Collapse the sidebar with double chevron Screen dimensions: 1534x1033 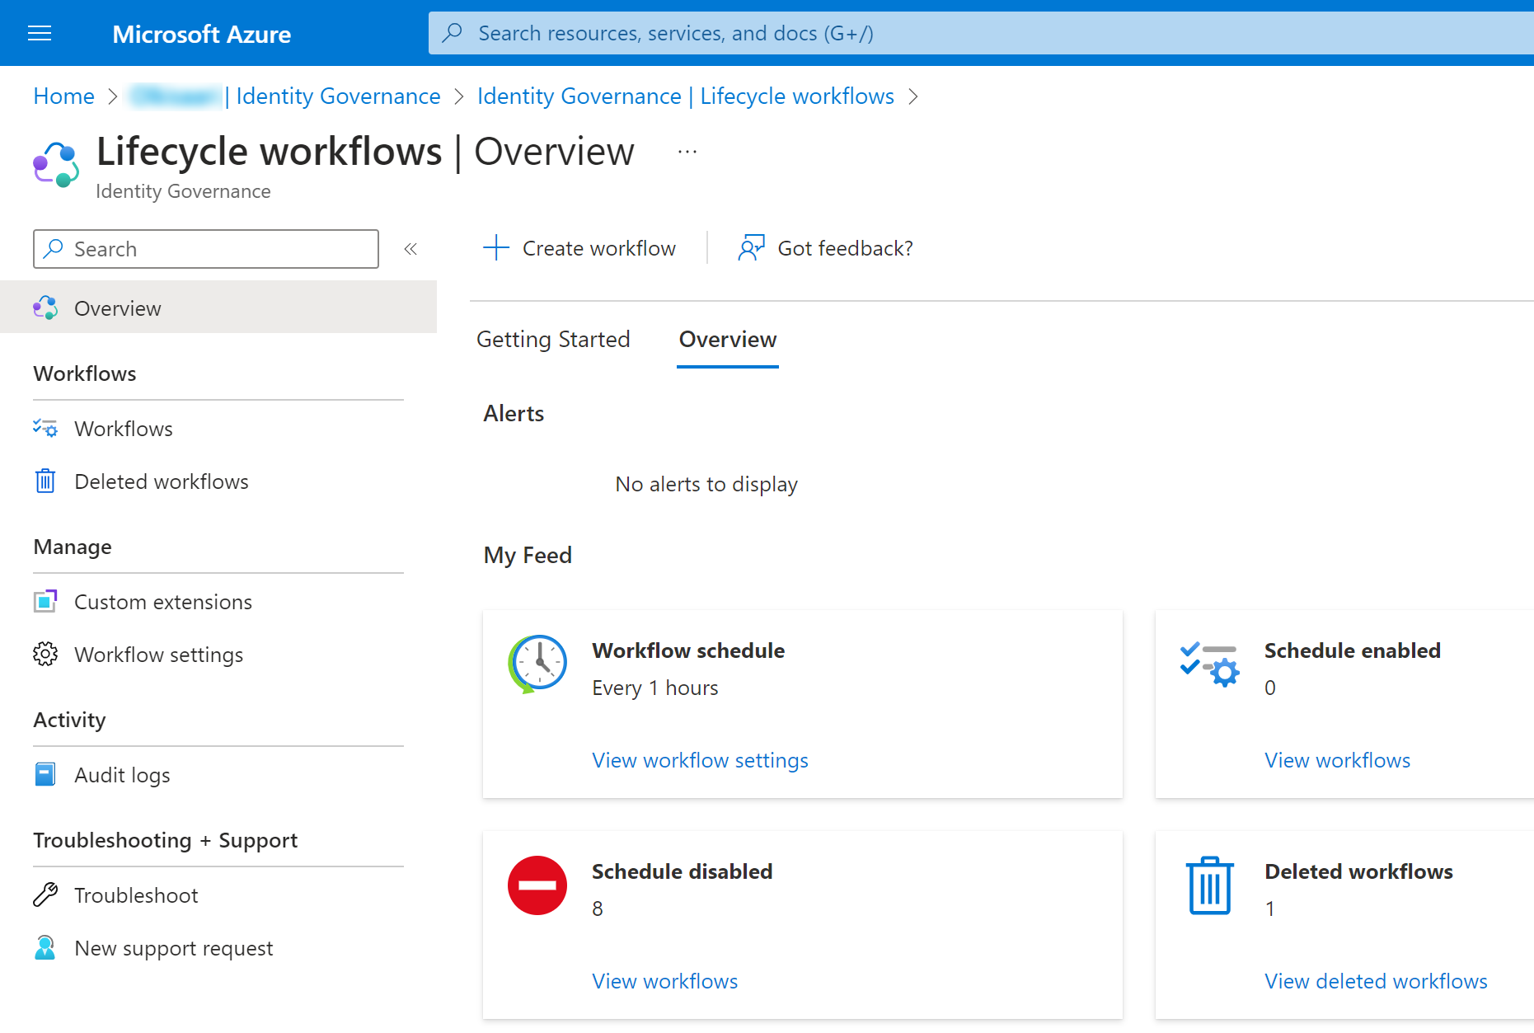click(x=410, y=249)
